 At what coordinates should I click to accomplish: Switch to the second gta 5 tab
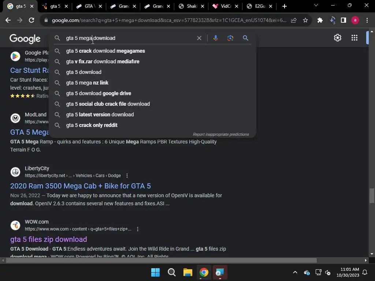tap(55, 6)
